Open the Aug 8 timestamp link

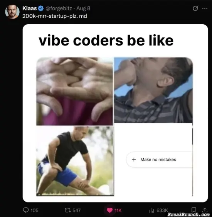coord(83,8)
